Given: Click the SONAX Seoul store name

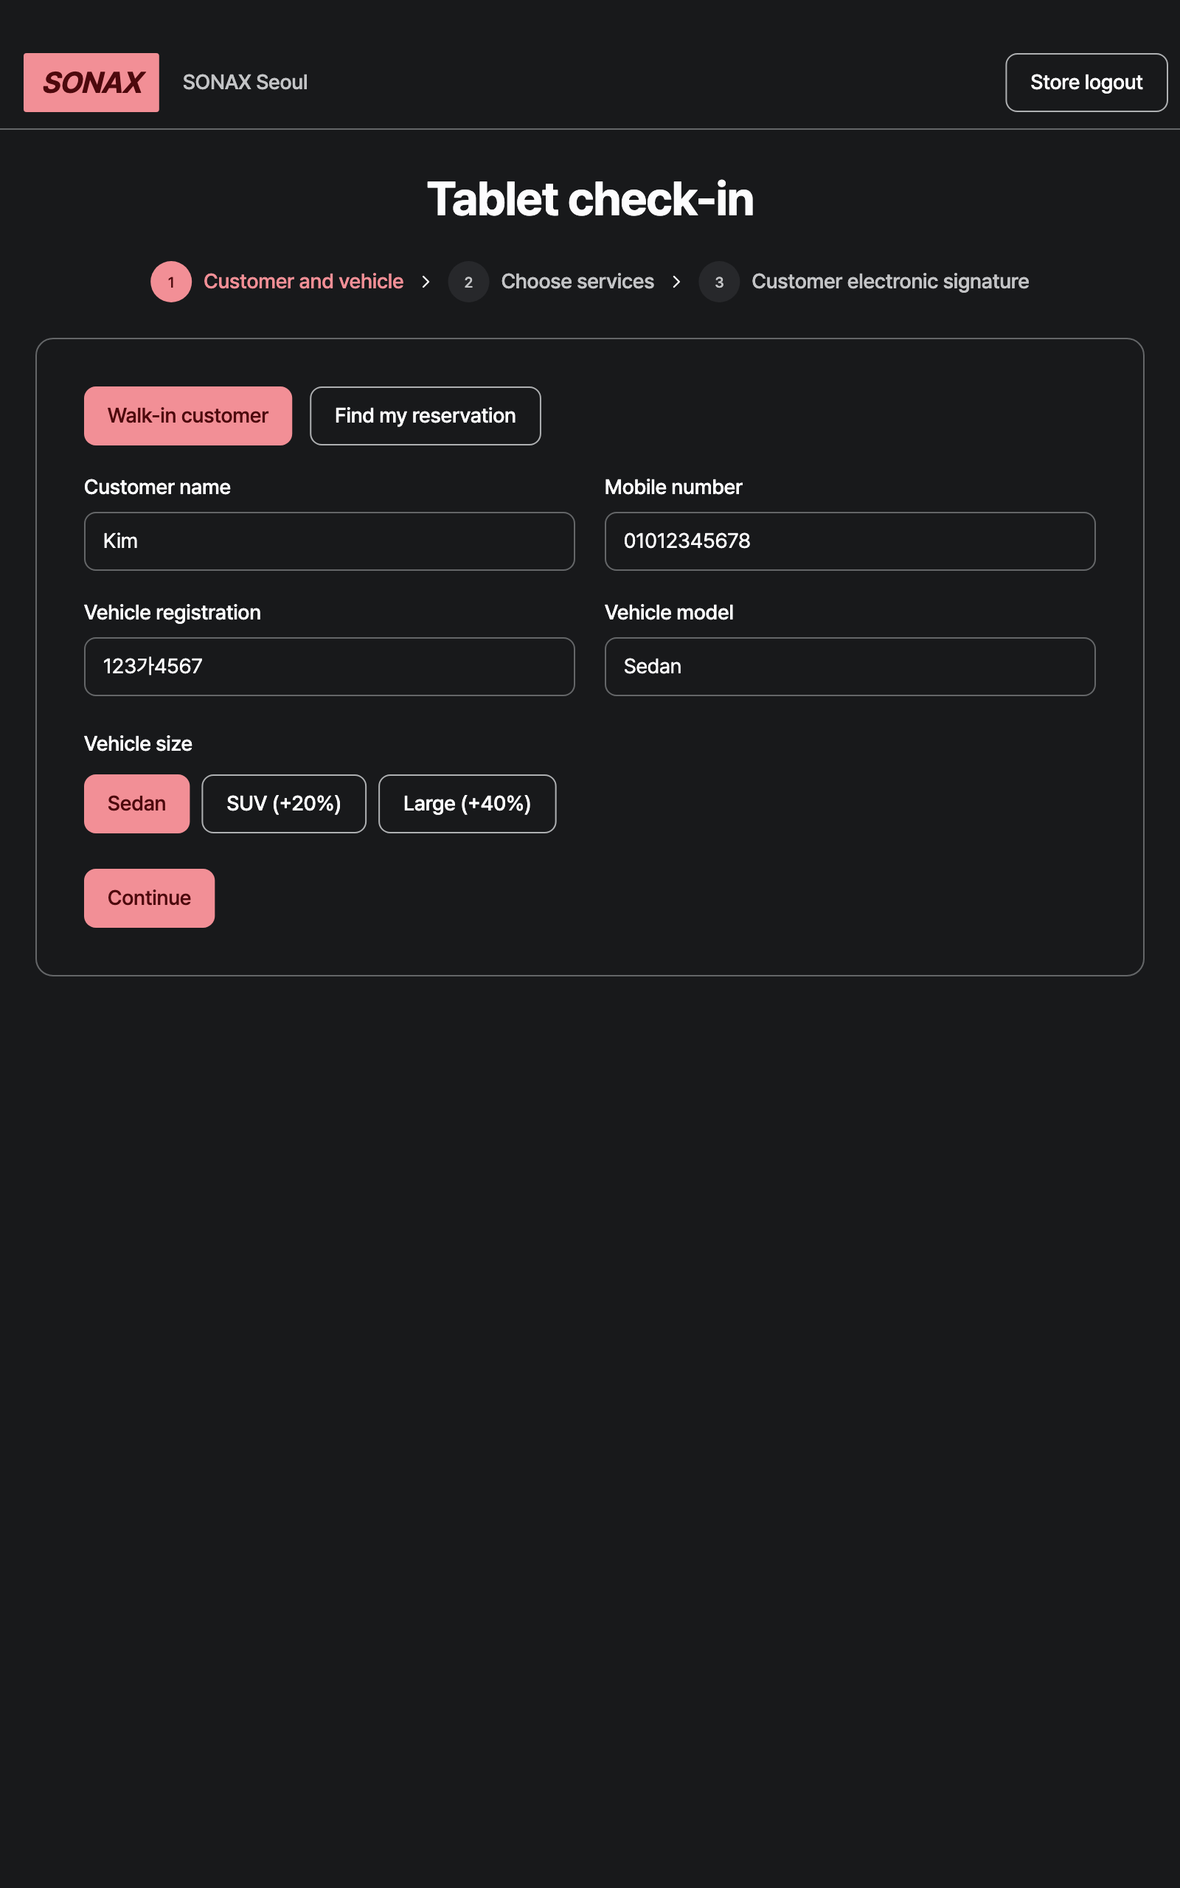Looking at the screenshot, I should pos(245,83).
